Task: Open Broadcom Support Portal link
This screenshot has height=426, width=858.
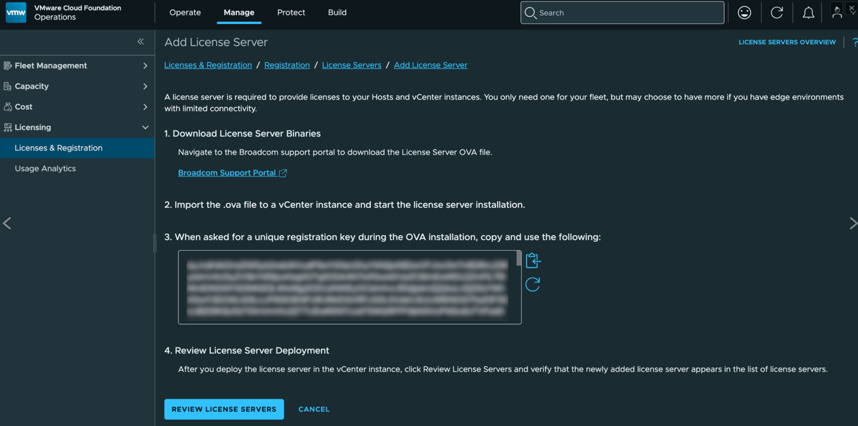Action: click(227, 173)
